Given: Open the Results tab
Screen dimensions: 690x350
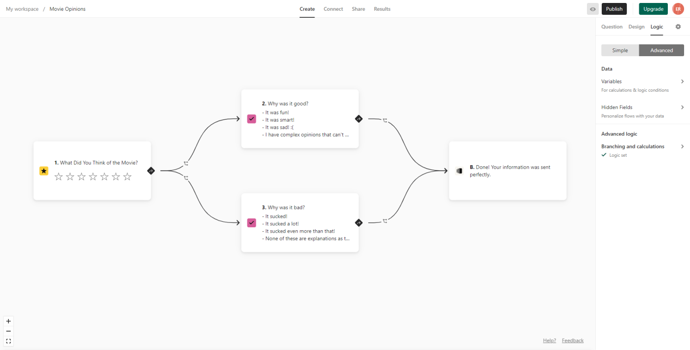Looking at the screenshot, I should click(382, 9).
